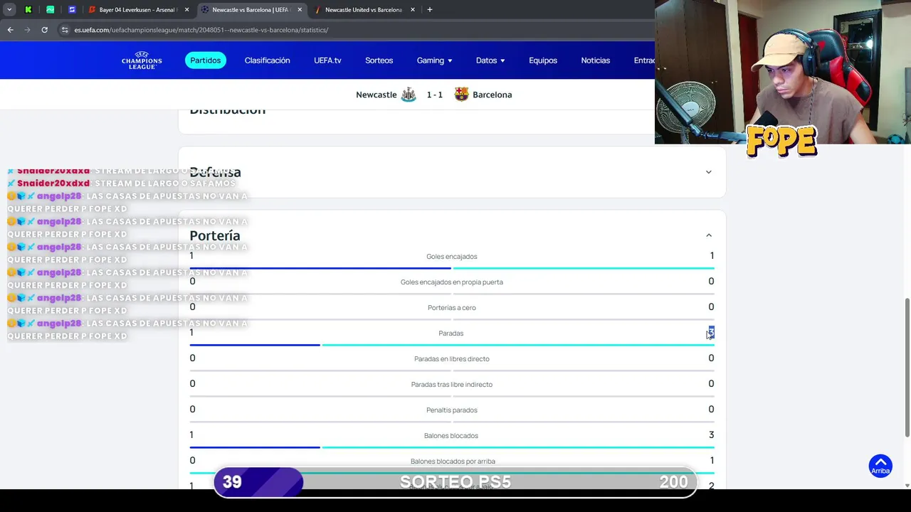Go back to previous page
Screen dimensions: 911x512
10,30
